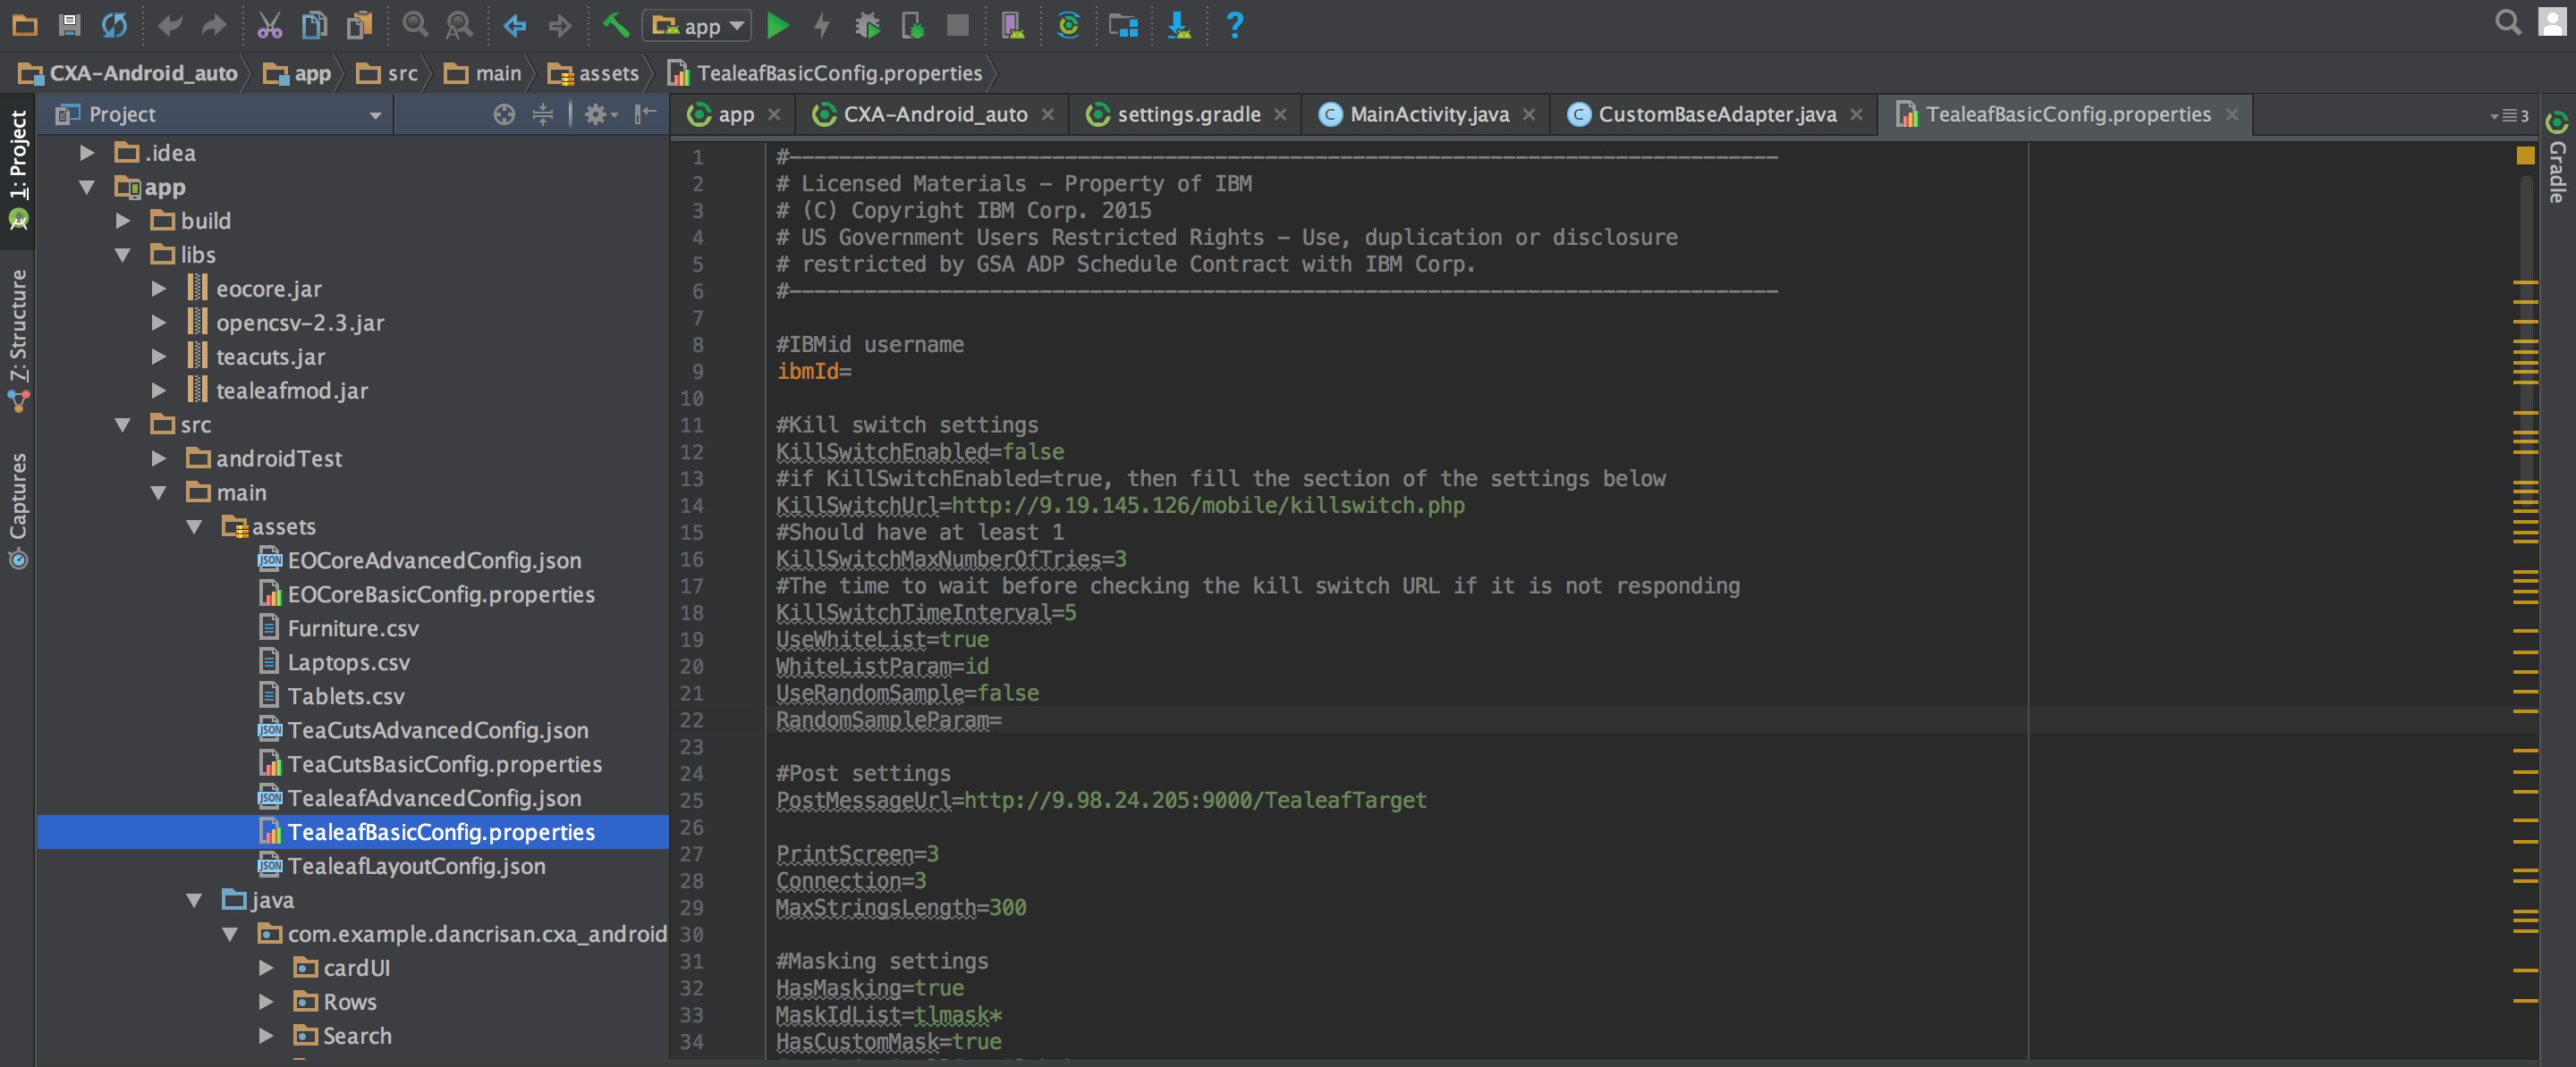Expand the androidTest folder
The height and width of the screenshot is (1067, 2576).
click(x=158, y=458)
